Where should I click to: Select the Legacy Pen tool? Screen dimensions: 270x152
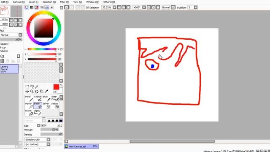tap(38, 112)
